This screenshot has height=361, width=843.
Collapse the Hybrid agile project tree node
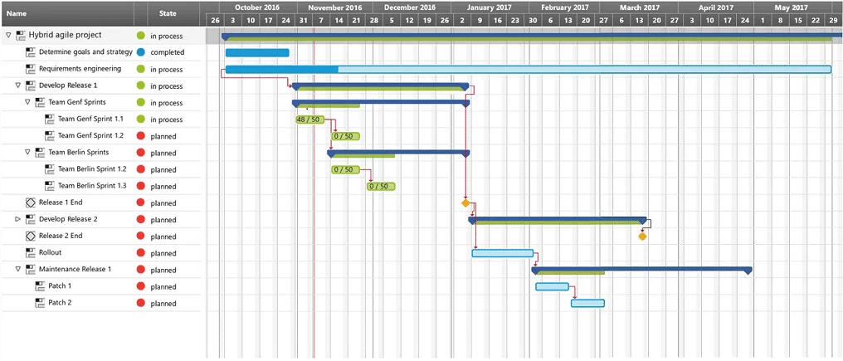tap(8, 36)
